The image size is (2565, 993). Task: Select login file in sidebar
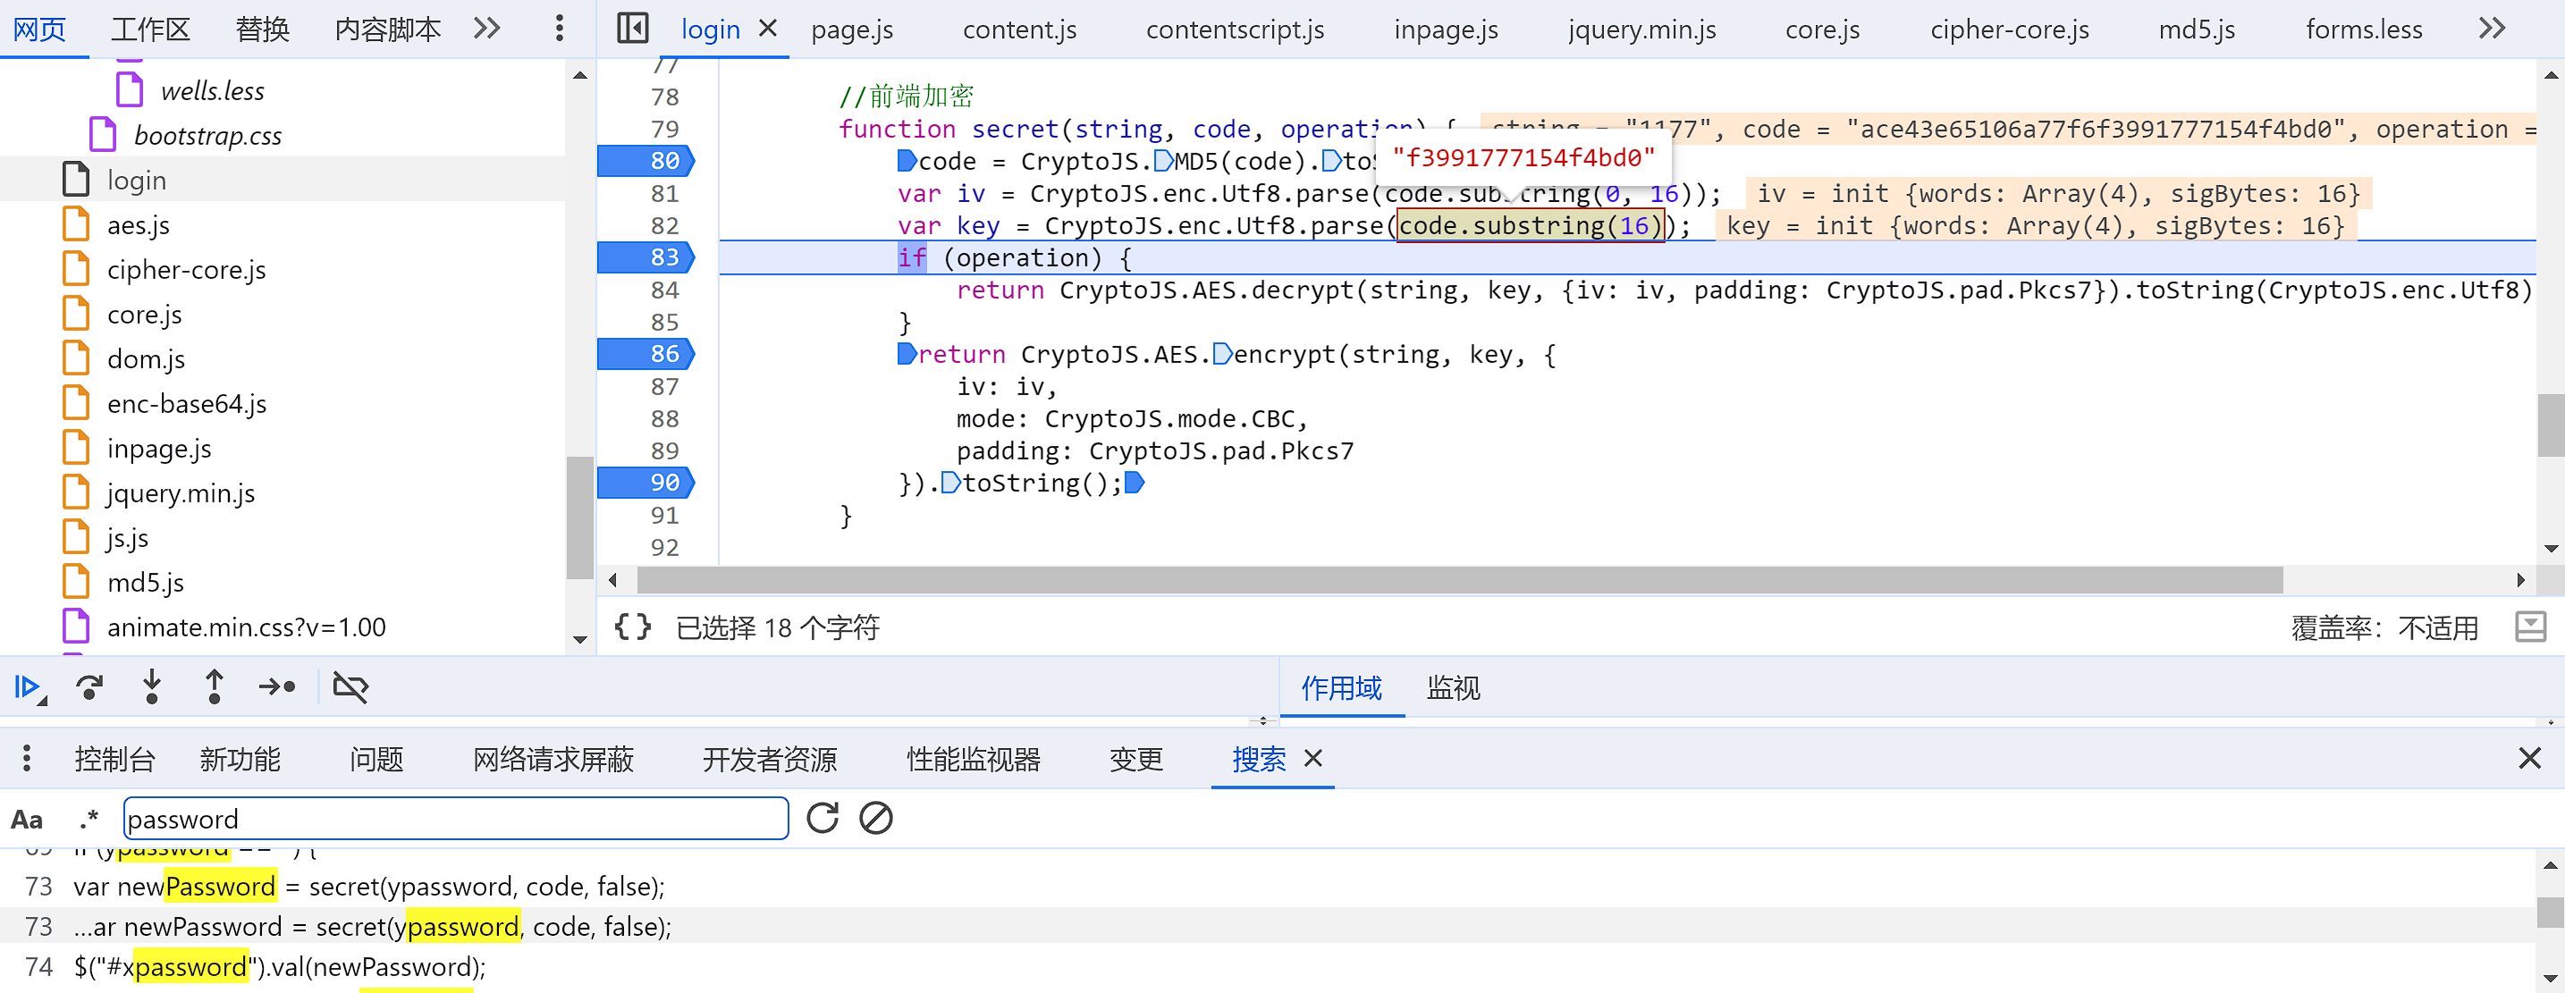coord(134,179)
